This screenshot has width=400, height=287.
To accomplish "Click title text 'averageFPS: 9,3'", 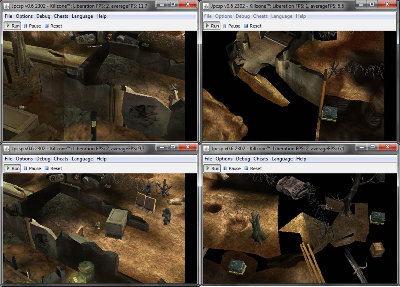I will coord(128,149).
